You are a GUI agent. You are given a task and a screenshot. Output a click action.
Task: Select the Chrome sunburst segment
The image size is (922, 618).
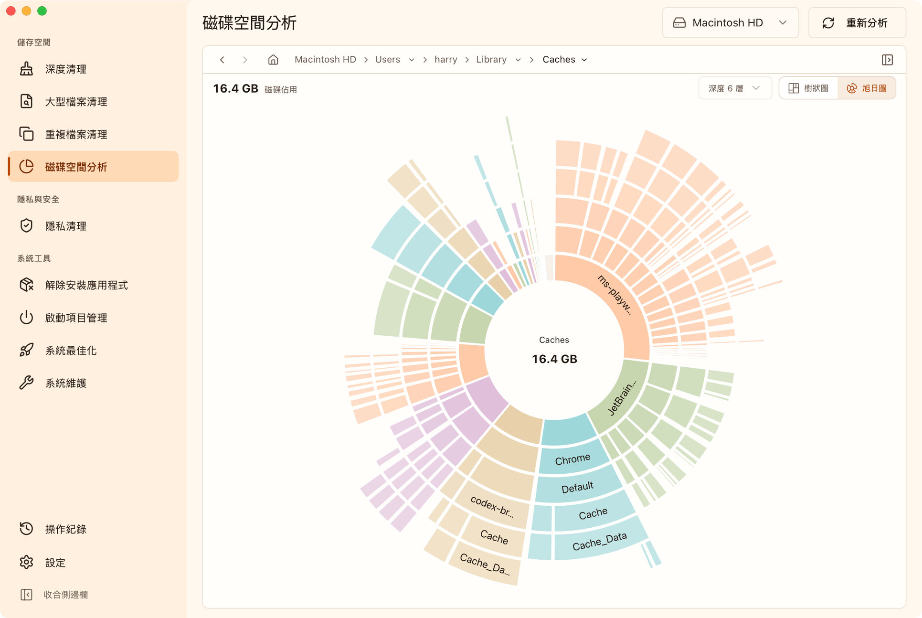[572, 459]
